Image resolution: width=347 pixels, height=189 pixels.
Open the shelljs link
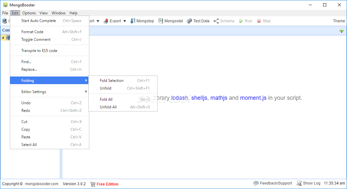[199, 98]
